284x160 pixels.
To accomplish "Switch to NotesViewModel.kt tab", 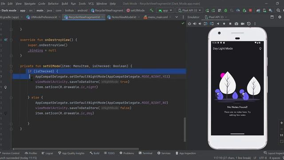I will point(124,17).
